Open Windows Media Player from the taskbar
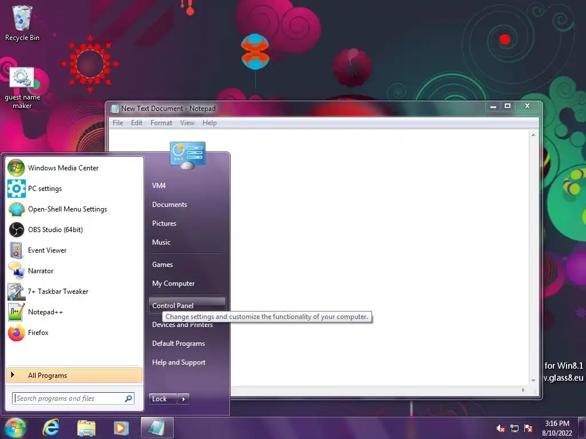This screenshot has height=439, width=586. (121, 428)
